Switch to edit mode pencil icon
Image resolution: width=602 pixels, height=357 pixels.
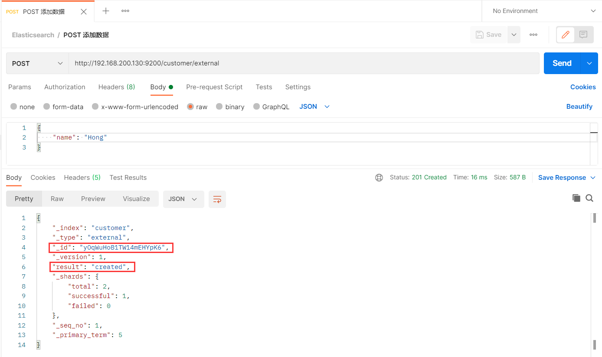(x=566, y=35)
